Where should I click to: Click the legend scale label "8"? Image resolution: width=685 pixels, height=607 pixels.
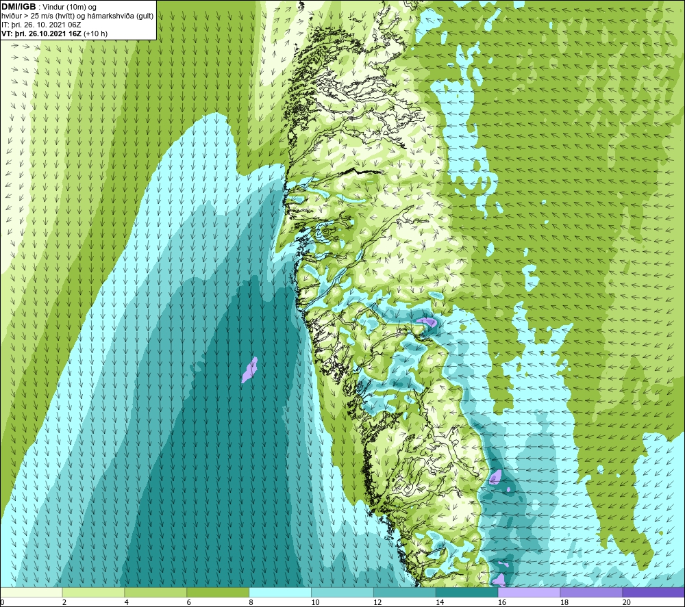pyautogui.click(x=251, y=603)
